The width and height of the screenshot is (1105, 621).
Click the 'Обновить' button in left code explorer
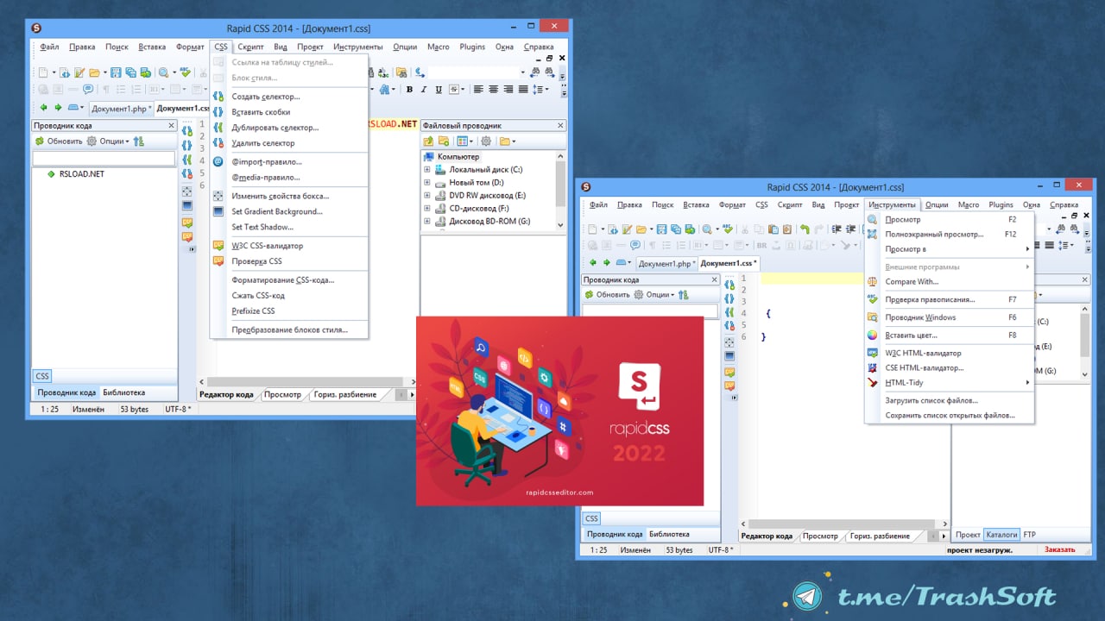[59, 141]
